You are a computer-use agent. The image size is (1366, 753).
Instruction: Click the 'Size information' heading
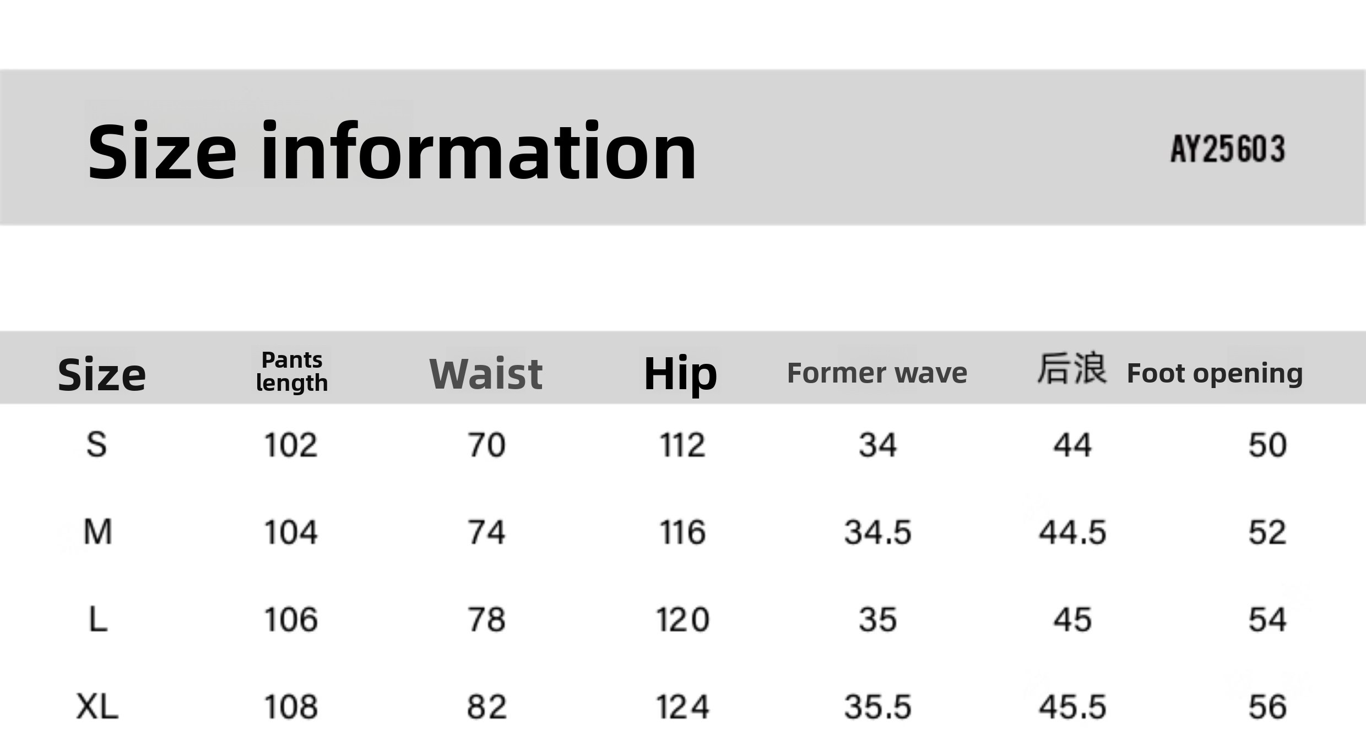(392, 151)
